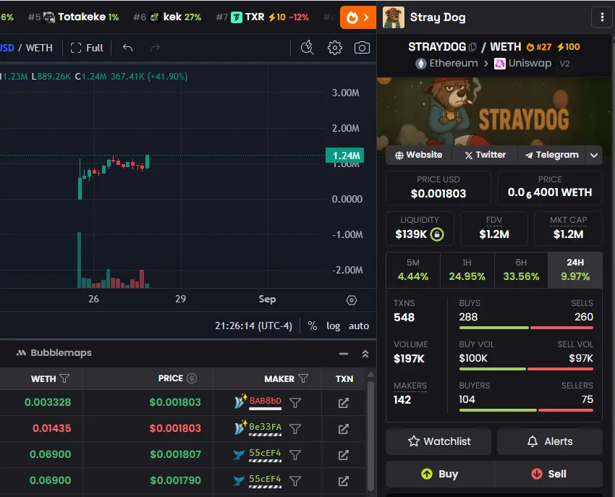
Task: Click the buyers versus sellers ratio bar
Action: coord(526,410)
